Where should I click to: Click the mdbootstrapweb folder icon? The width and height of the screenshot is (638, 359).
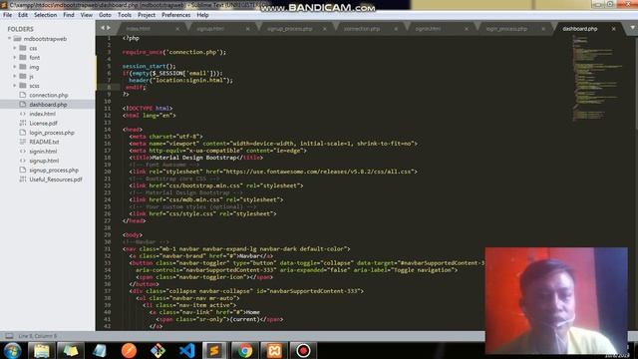pos(17,39)
